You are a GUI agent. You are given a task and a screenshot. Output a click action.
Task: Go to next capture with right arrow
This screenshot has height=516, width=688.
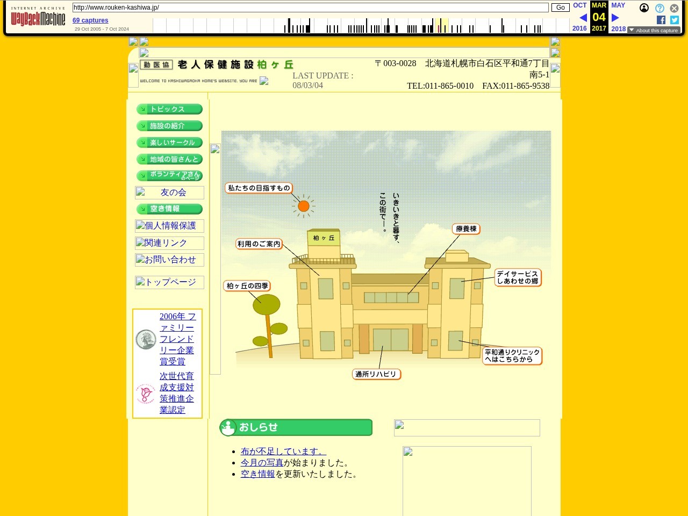[x=615, y=18]
